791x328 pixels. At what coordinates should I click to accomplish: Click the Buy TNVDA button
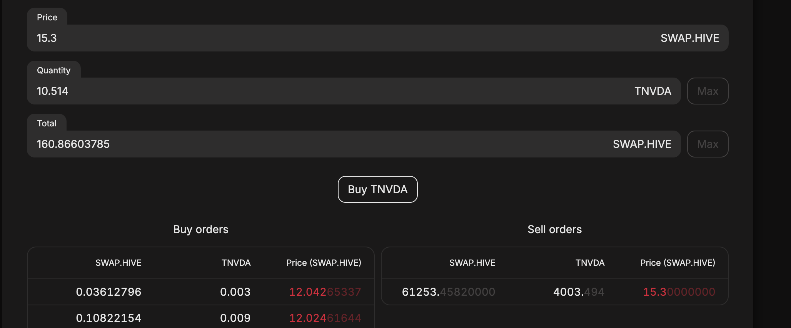(377, 189)
